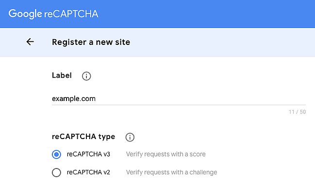The image size is (315, 183).
Task: Click the 'Label' field heading
Action: point(62,75)
